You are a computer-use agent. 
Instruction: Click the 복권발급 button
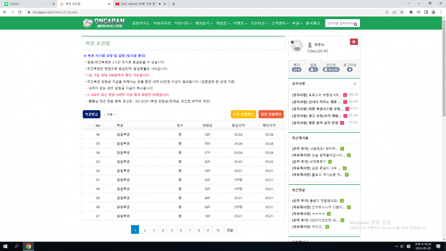[x=91, y=114]
